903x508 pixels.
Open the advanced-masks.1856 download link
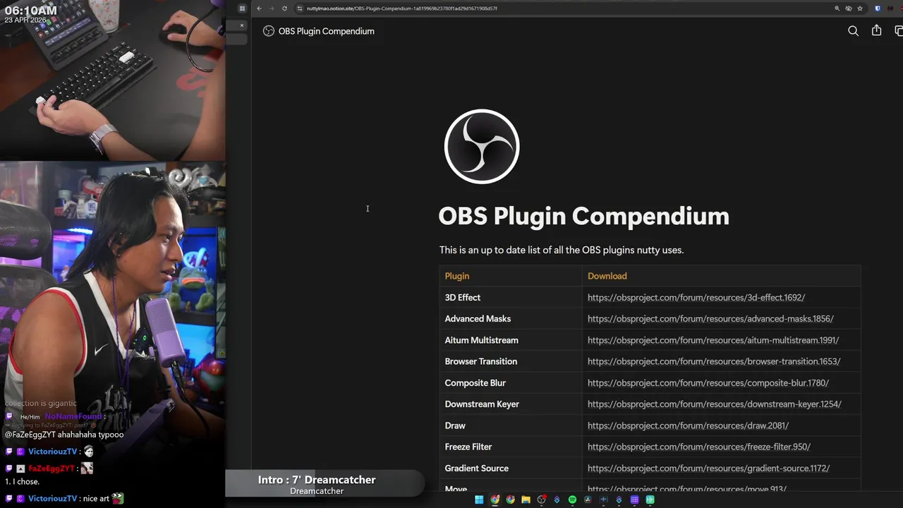[710, 319]
